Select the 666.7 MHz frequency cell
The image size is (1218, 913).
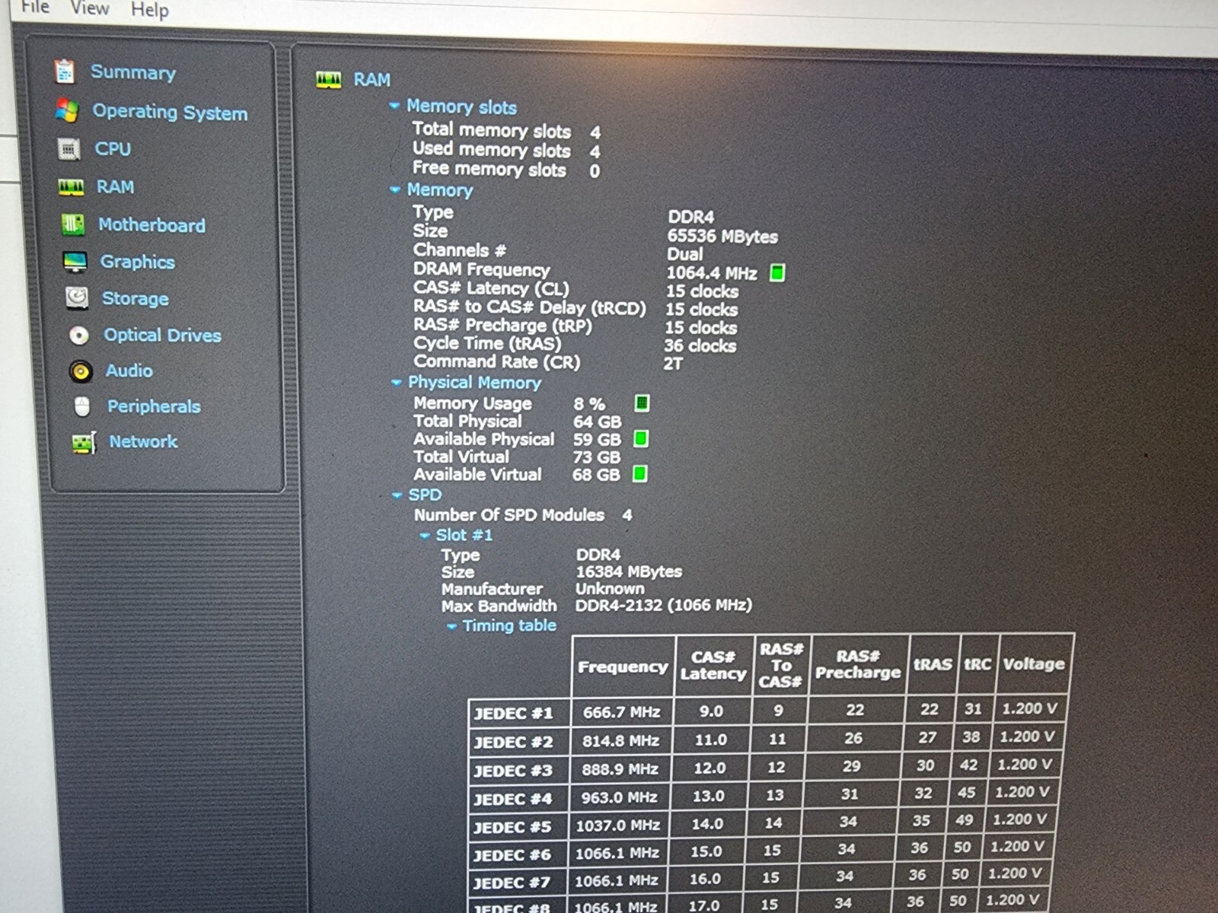click(622, 713)
